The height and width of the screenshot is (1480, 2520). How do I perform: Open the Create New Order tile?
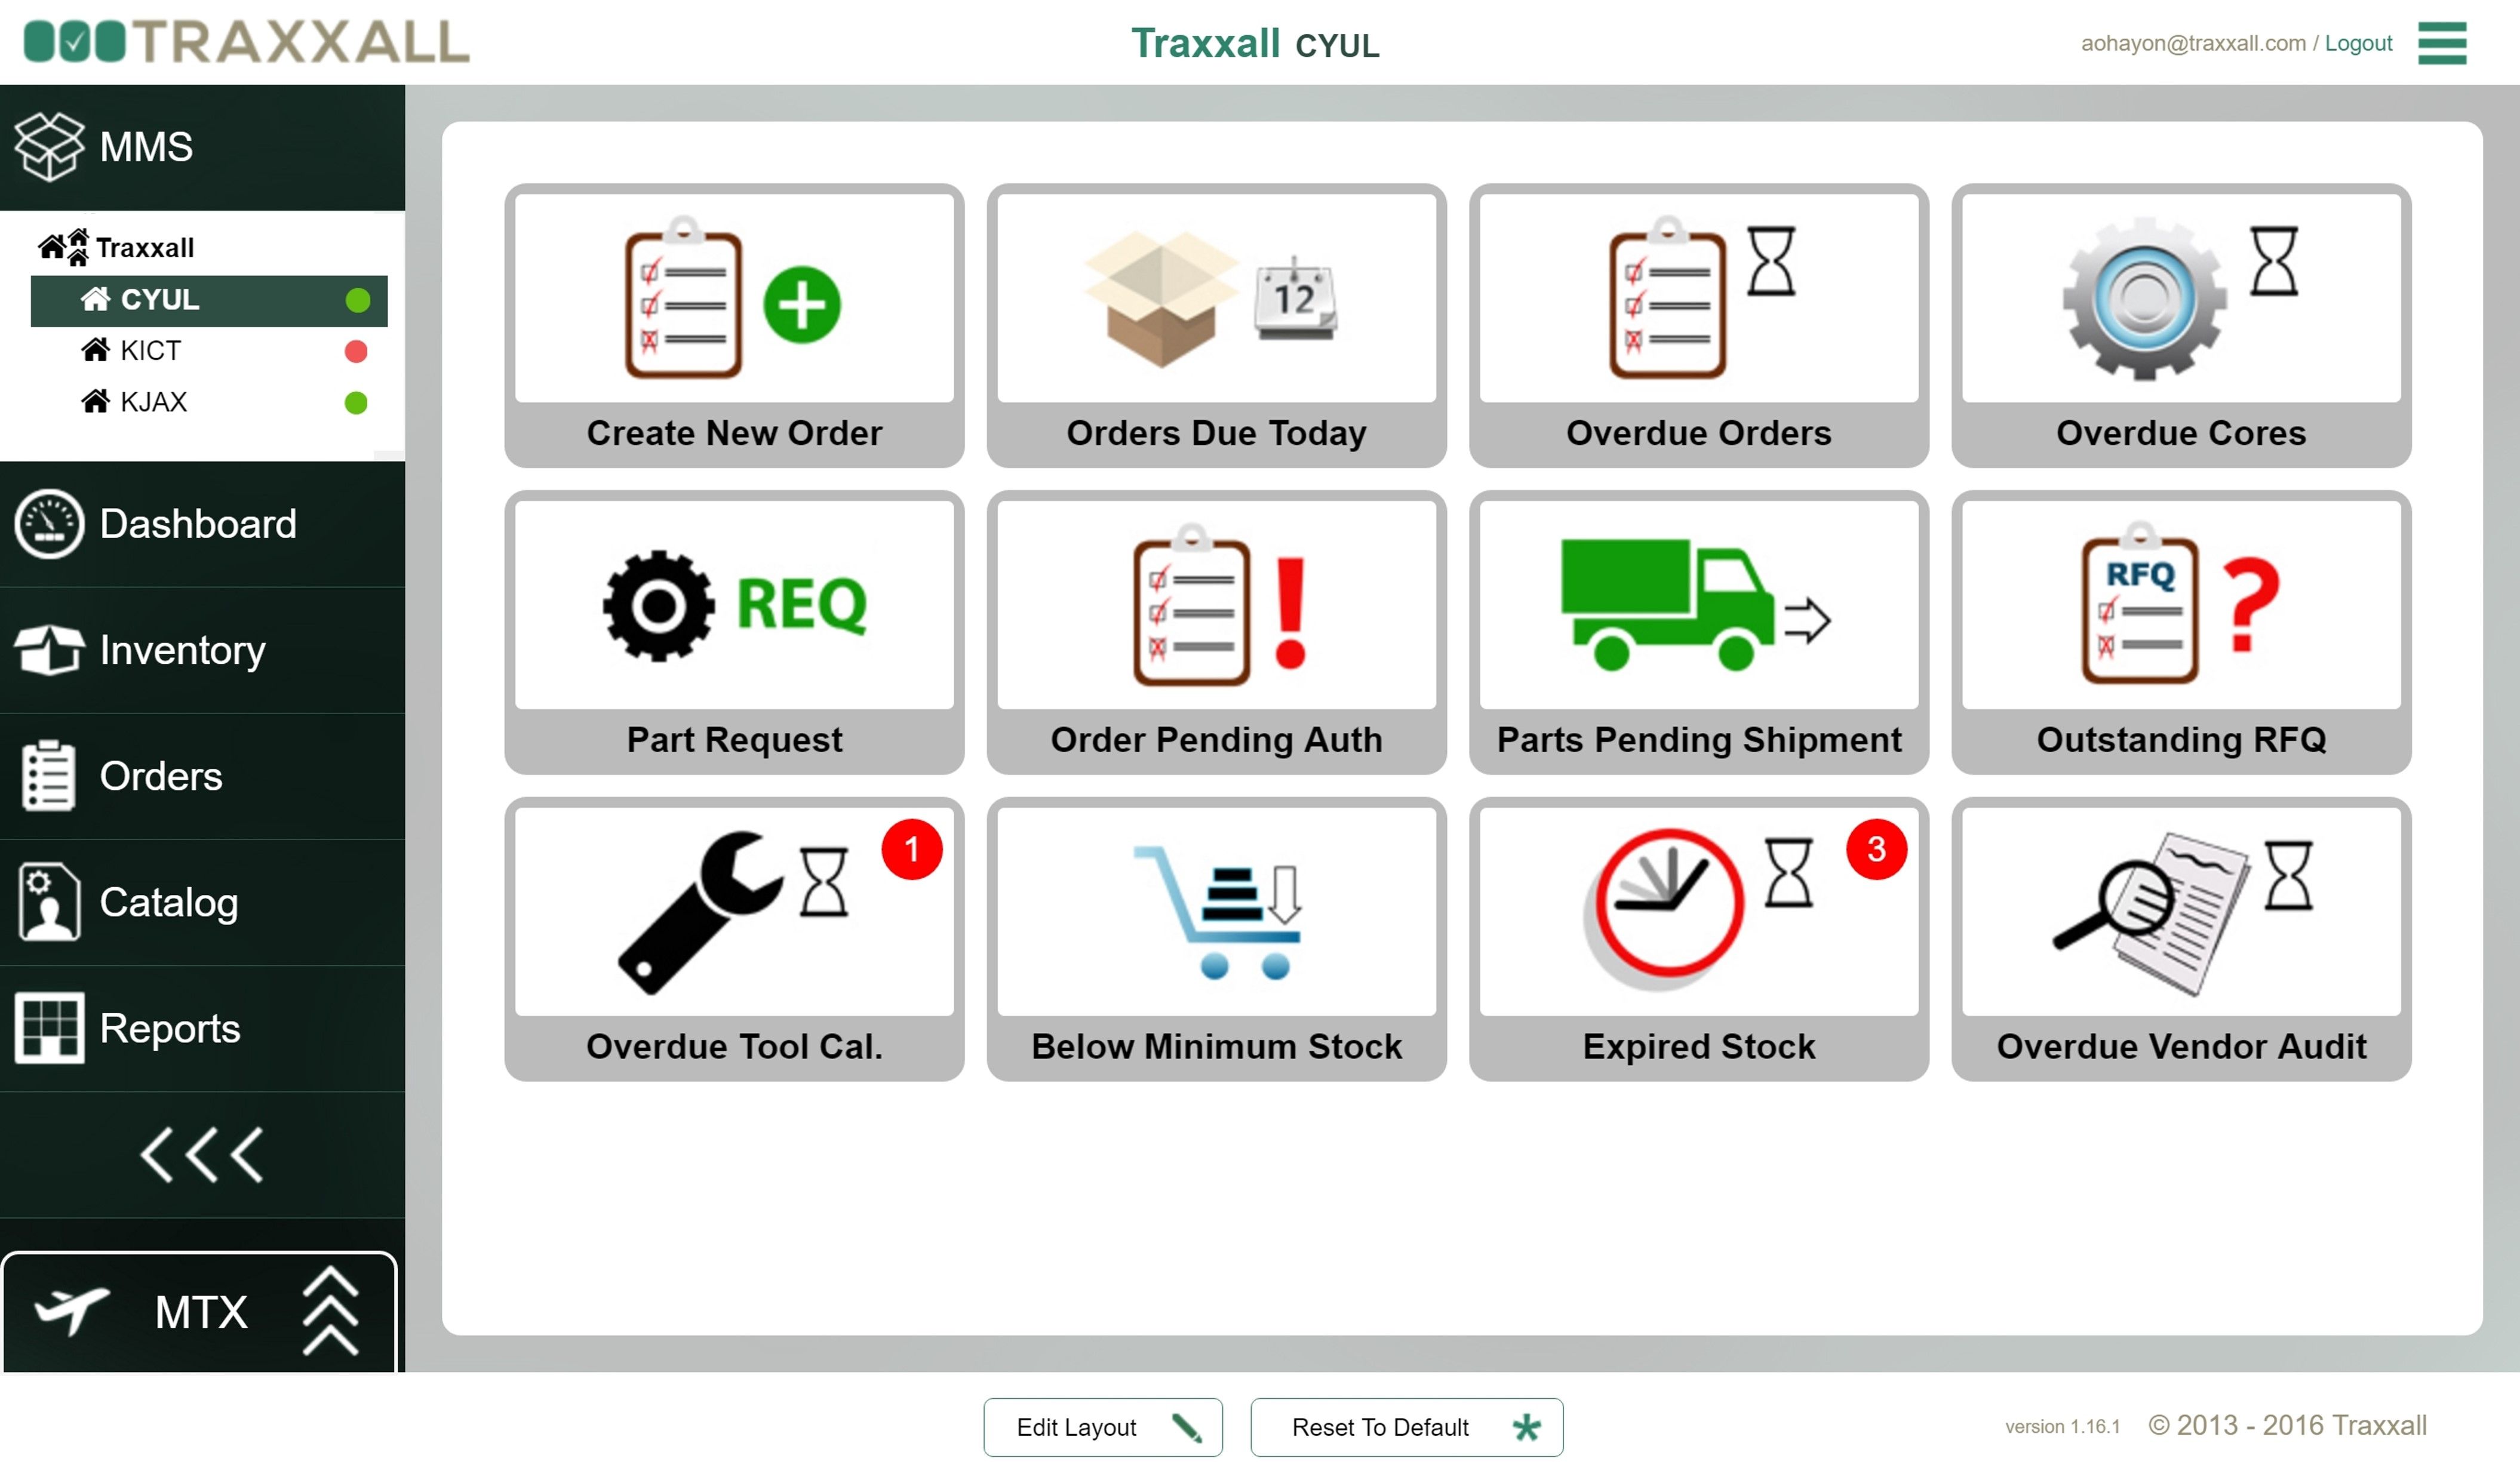[734, 324]
